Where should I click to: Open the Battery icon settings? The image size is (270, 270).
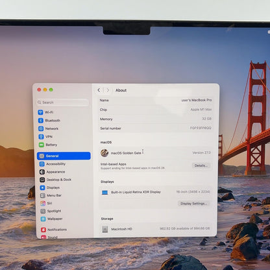click(x=42, y=145)
